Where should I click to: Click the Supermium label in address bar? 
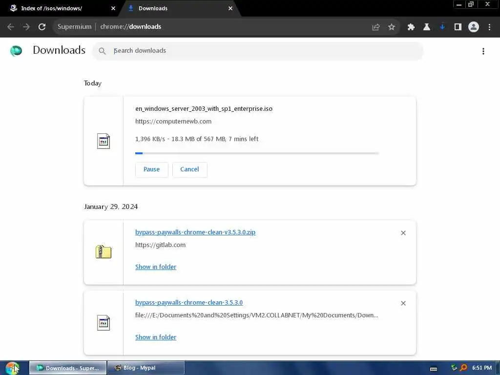click(x=74, y=27)
